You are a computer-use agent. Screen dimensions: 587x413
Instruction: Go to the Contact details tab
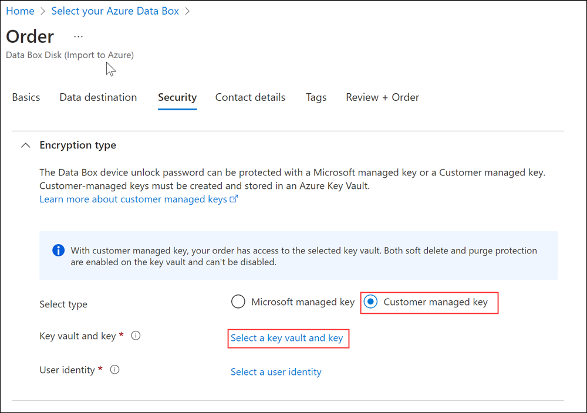coord(250,97)
